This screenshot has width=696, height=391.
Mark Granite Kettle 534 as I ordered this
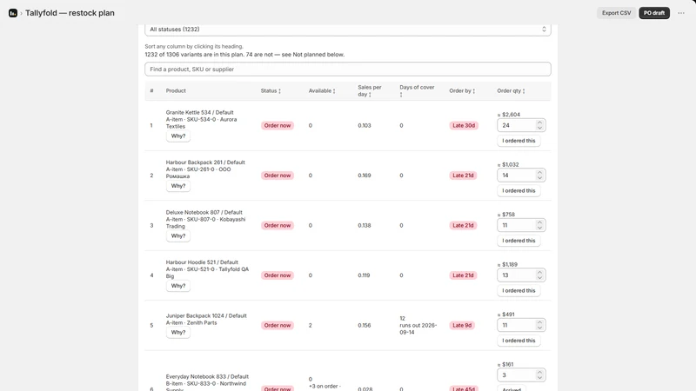point(519,141)
